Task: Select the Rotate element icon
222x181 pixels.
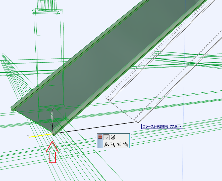Action: [113, 144]
